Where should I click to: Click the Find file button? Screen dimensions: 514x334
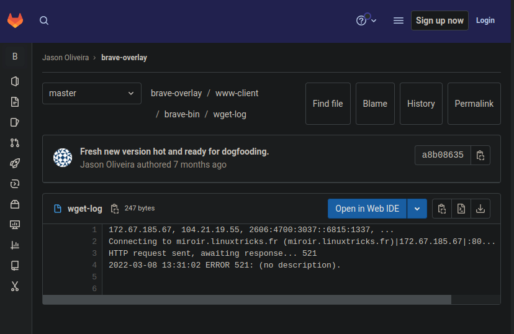(328, 104)
